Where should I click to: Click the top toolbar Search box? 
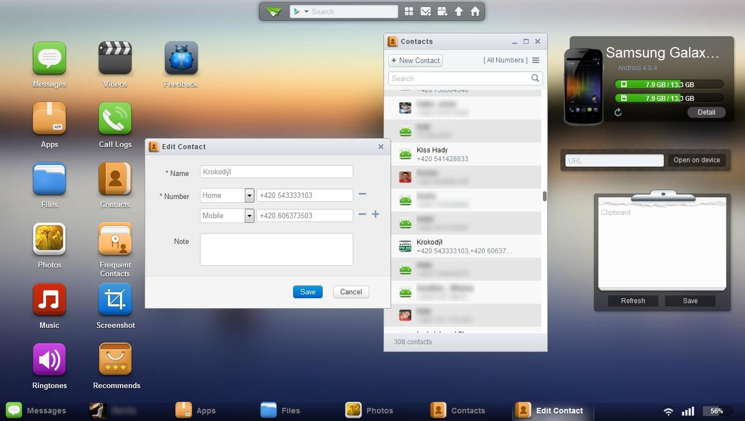point(343,12)
